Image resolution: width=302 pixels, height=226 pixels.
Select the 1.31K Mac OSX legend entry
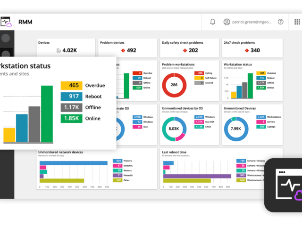point(204,121)
